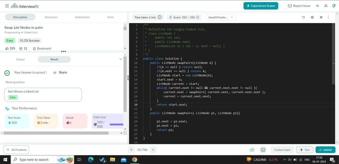Click Report Issue

coord(299,6)
